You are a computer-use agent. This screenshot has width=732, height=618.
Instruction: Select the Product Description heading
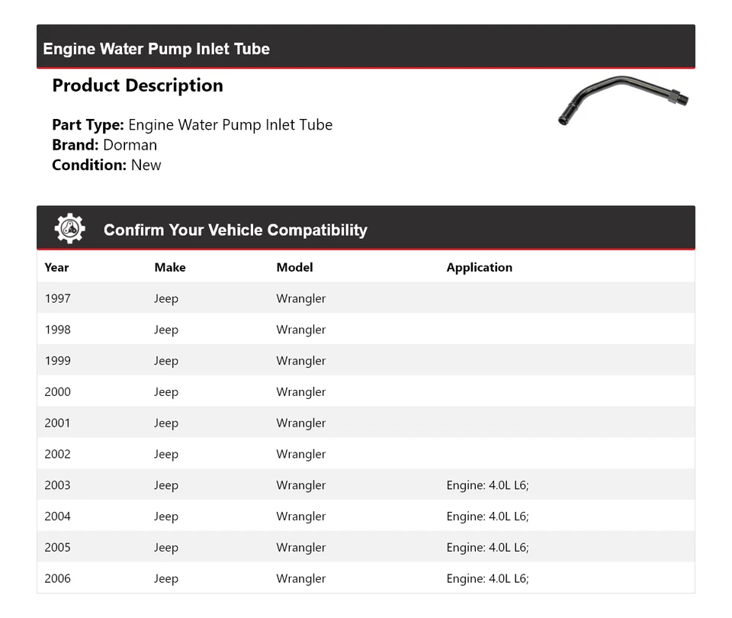(137, 85)
